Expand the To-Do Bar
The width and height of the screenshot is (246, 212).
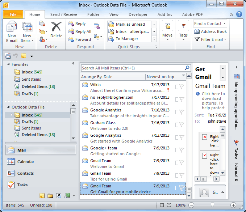coord(237,67)
